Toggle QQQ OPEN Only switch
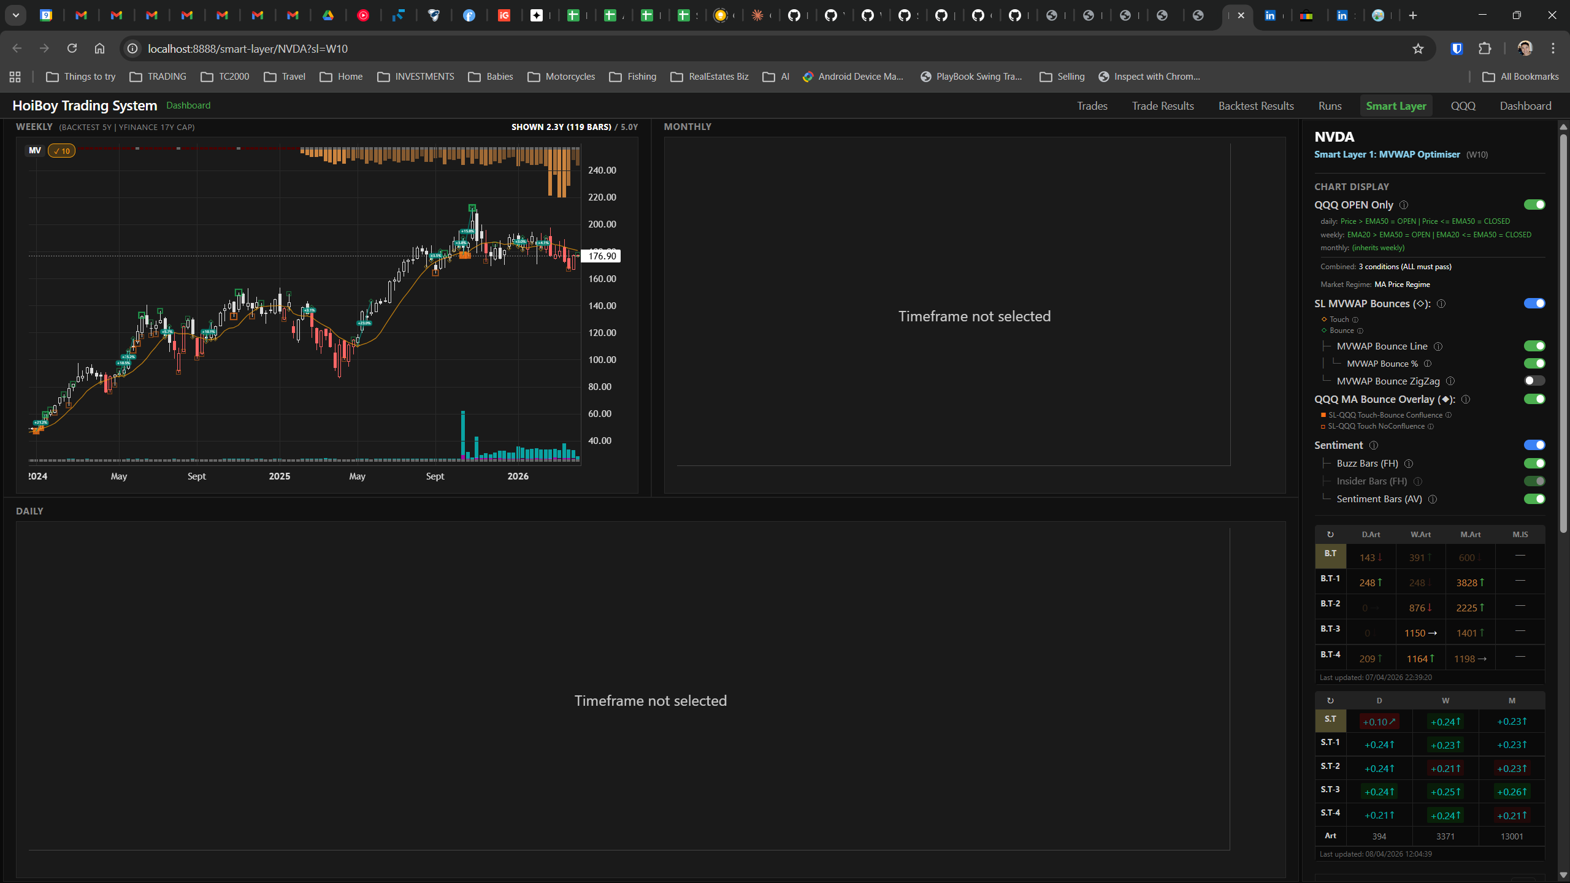 coord(1534,205)
